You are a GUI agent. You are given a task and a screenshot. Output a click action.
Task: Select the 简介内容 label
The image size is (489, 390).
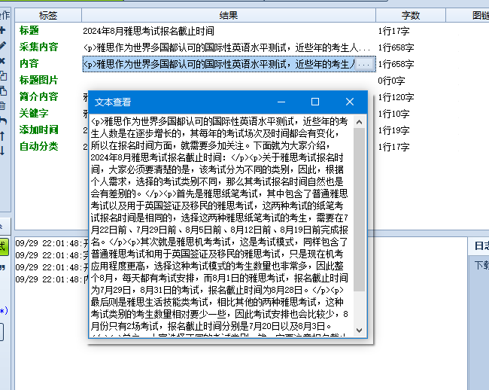[38, 96]
